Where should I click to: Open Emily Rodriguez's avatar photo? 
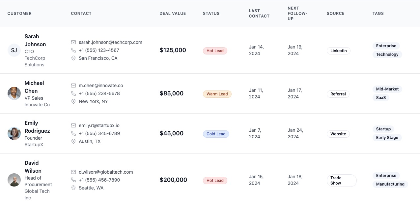click(x=14, y=133)
